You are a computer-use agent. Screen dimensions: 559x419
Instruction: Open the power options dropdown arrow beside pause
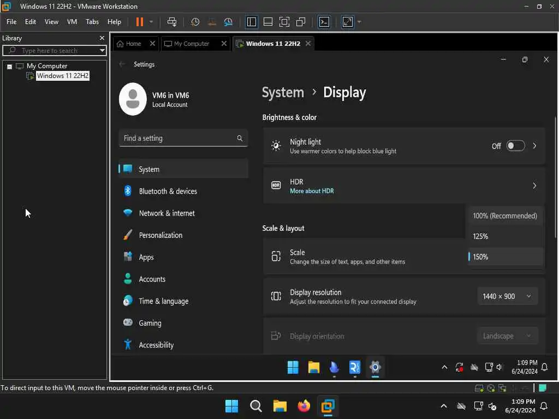[x=151, y=22]
